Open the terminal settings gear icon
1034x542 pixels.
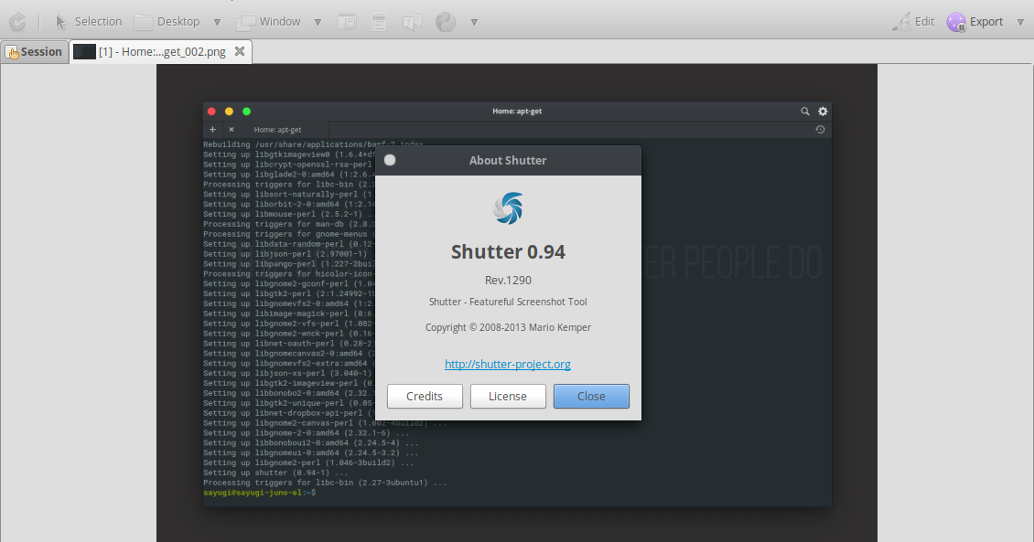(x=823, y=112)
